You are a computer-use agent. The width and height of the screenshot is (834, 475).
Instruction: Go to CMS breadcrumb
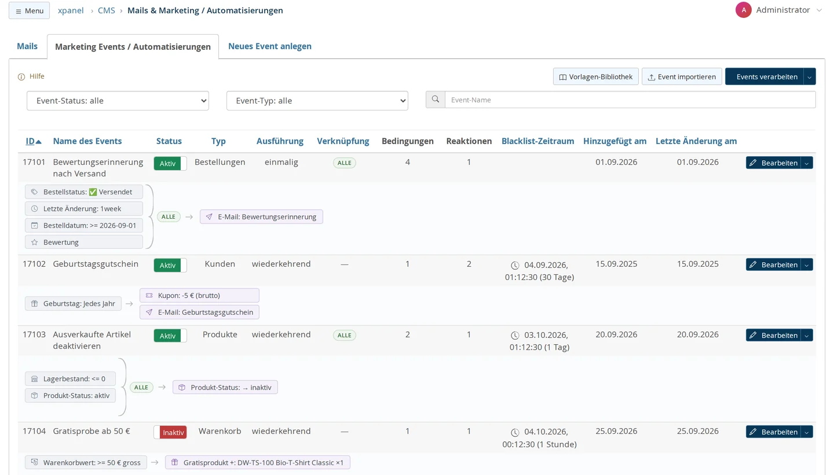(x=107, y=10)
